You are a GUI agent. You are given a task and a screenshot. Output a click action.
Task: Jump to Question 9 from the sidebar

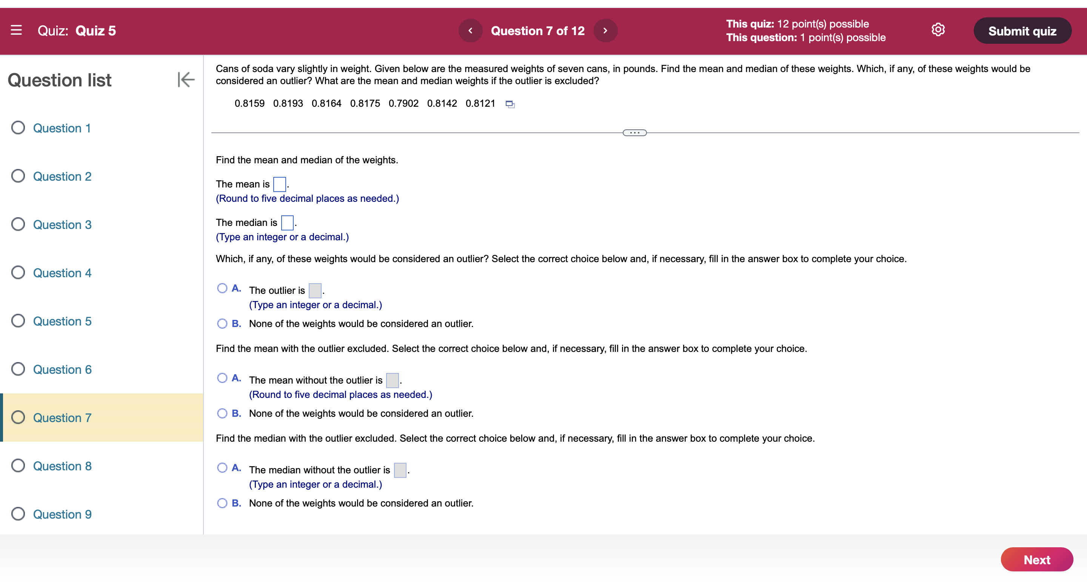pos(62,514)
